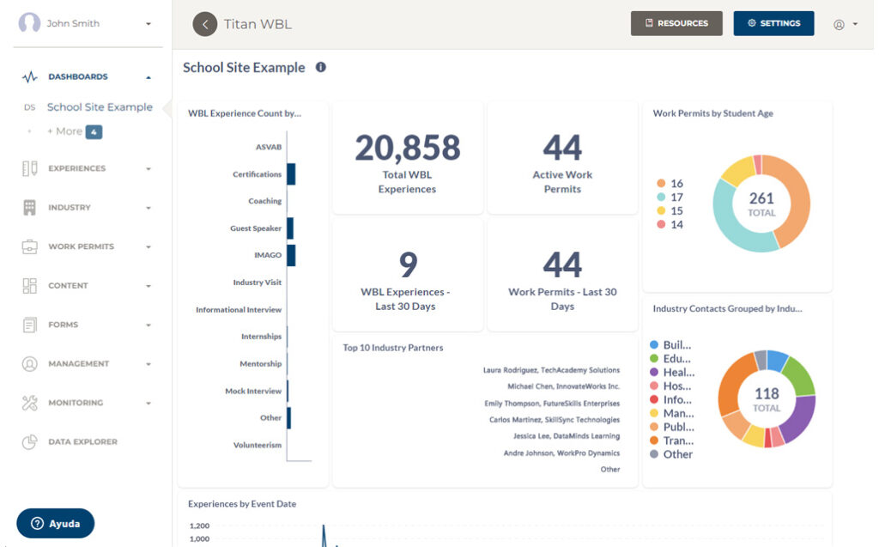Click the Monitoring tools icon

tap(30, 403)
